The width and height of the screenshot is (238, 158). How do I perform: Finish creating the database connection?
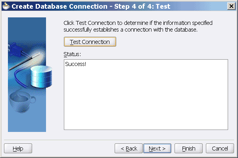tap(189, 149)
